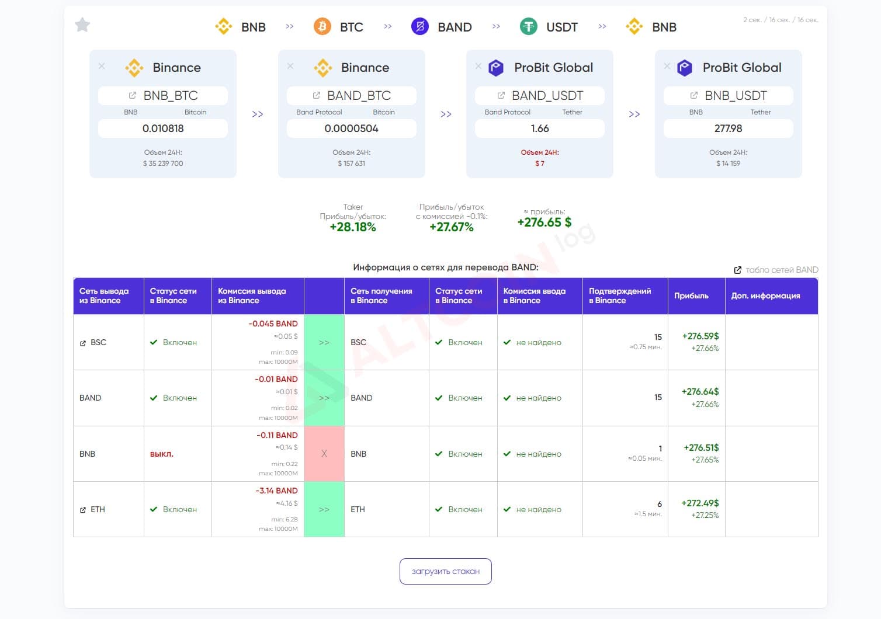The height and width of the screenshot is (619, 881).
Task: Open BSC network external link icon
Action: point(83,343)
